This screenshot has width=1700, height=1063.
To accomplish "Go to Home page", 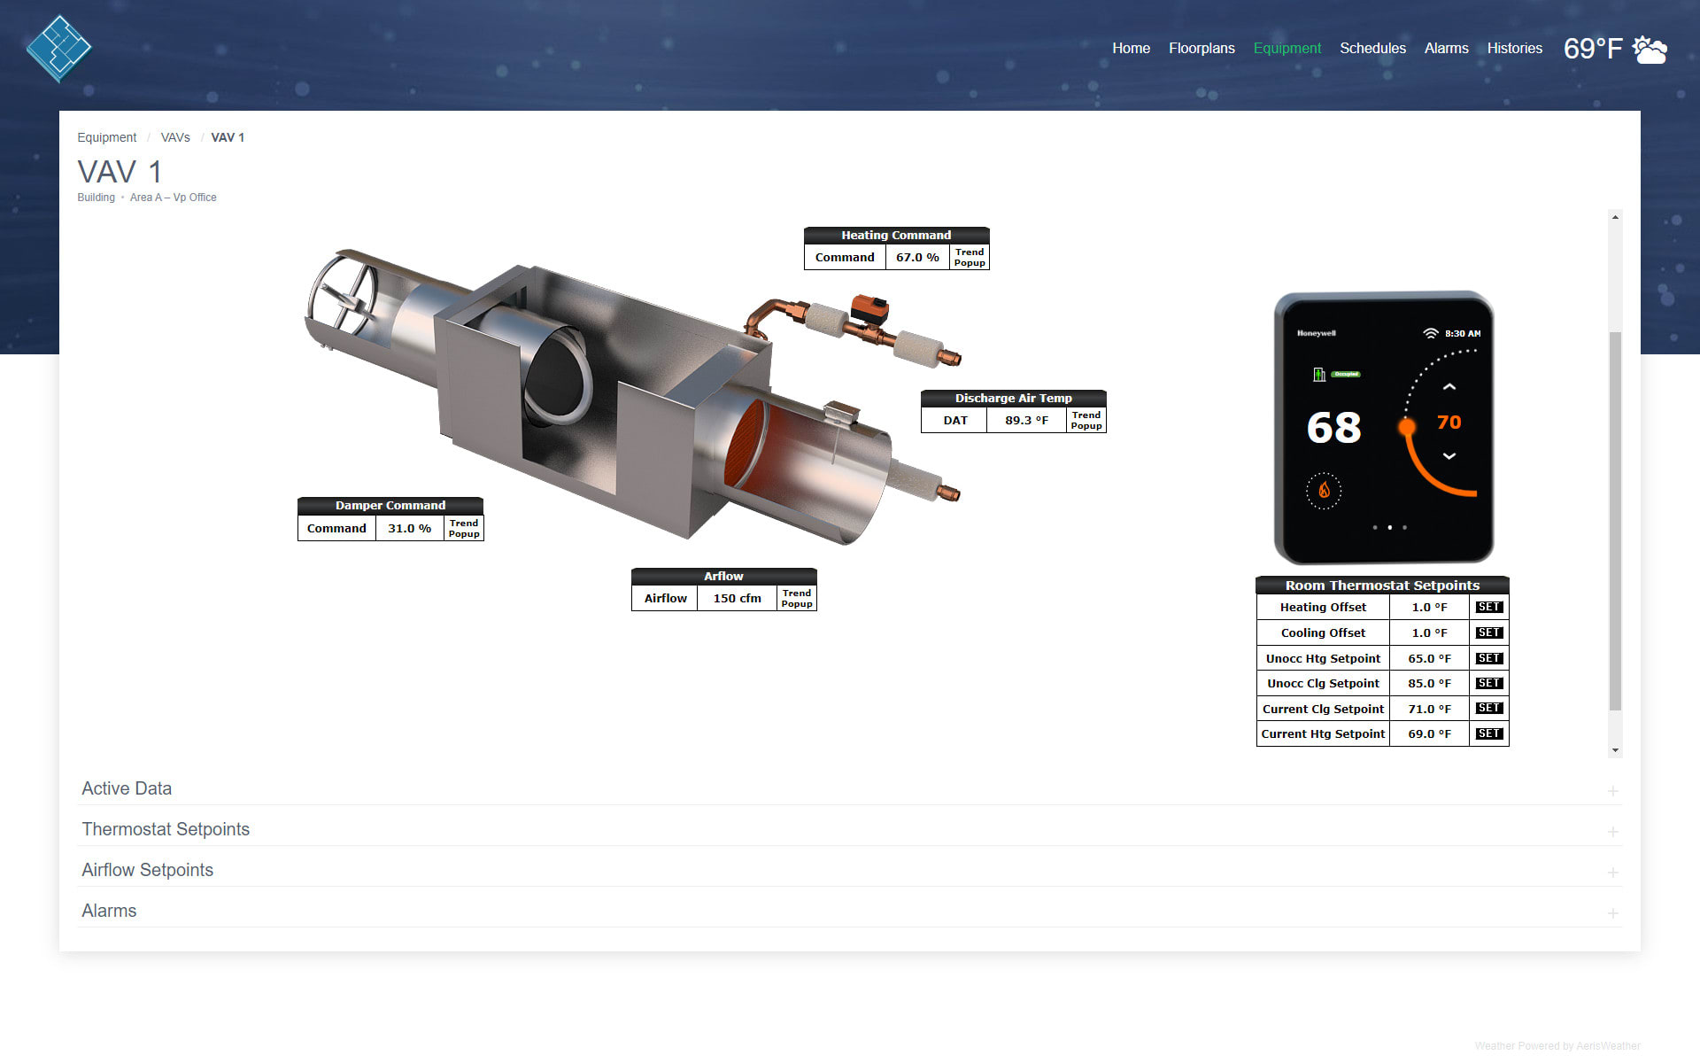I will 1131,48.
